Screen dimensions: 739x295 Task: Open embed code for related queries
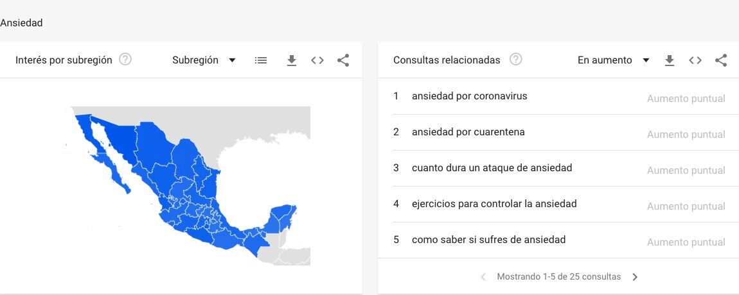[695, 60]
